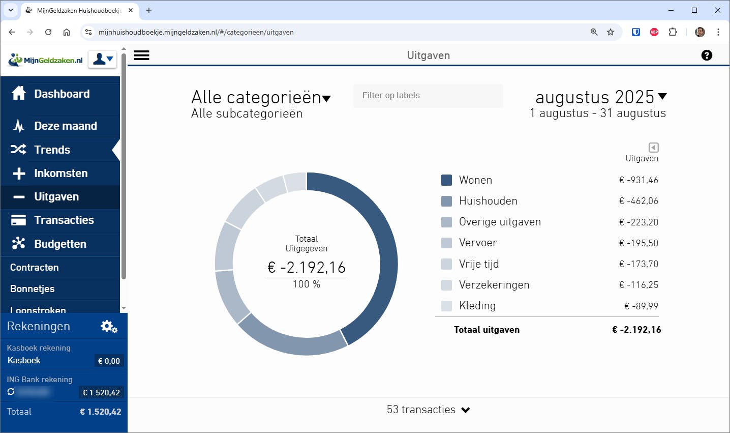Click donut chart total € -2.192,16
The image size is (730, 433).
(307, 268)
